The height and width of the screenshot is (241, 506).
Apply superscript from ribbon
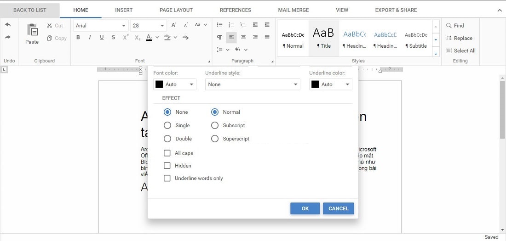click(x=126, y=37)
